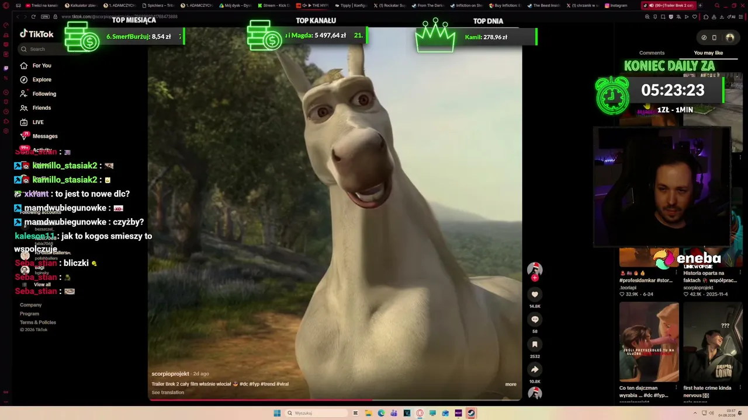The image size is (748, 420).
Task: Open the Friends section
Action: point(41,108)
